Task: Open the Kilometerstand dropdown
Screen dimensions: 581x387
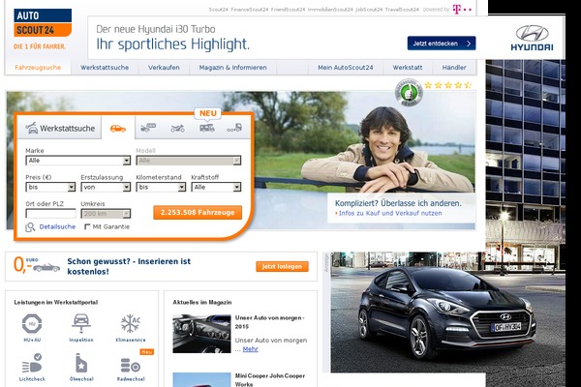Action: pyautogui.click(x=160, y=188)
